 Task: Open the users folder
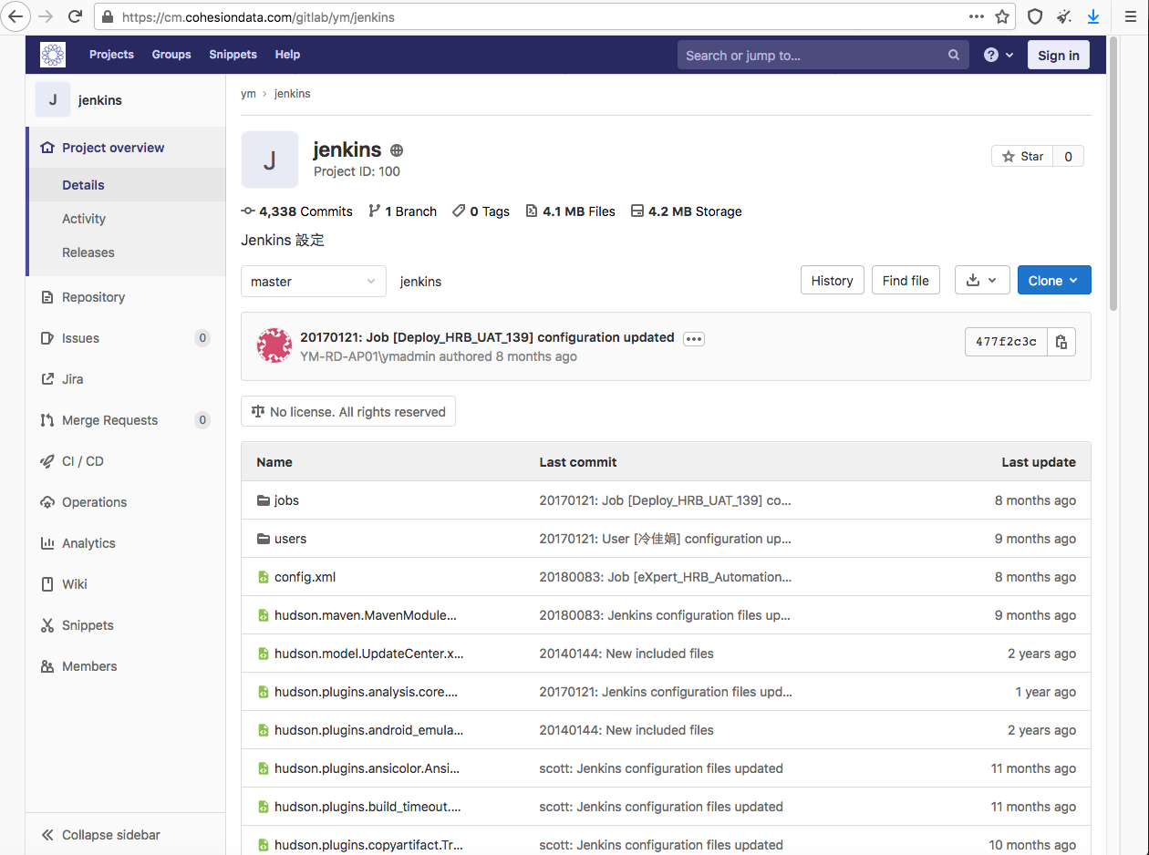pos(290,539)
